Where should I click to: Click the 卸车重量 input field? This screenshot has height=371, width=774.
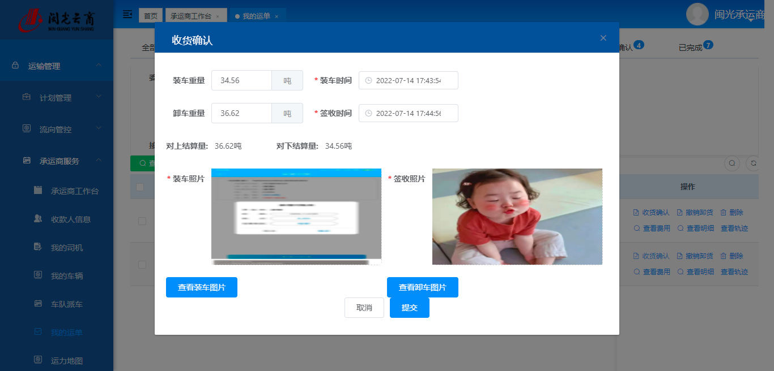242,113
